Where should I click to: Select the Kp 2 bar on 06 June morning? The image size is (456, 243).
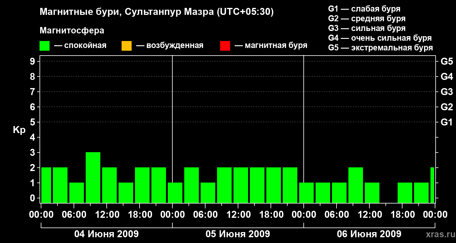356,185
